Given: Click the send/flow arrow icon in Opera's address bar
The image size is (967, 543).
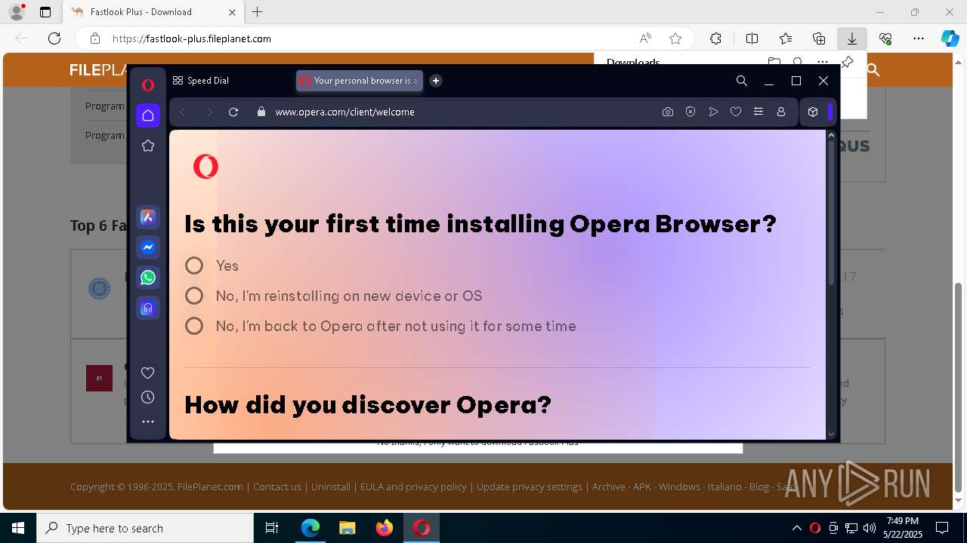Looking at the screenshot, I should click(713, 112).
